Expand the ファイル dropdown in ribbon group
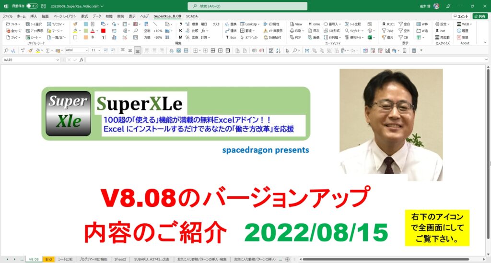The height and width of the screenshot is (263, 491). click(13, 24)
